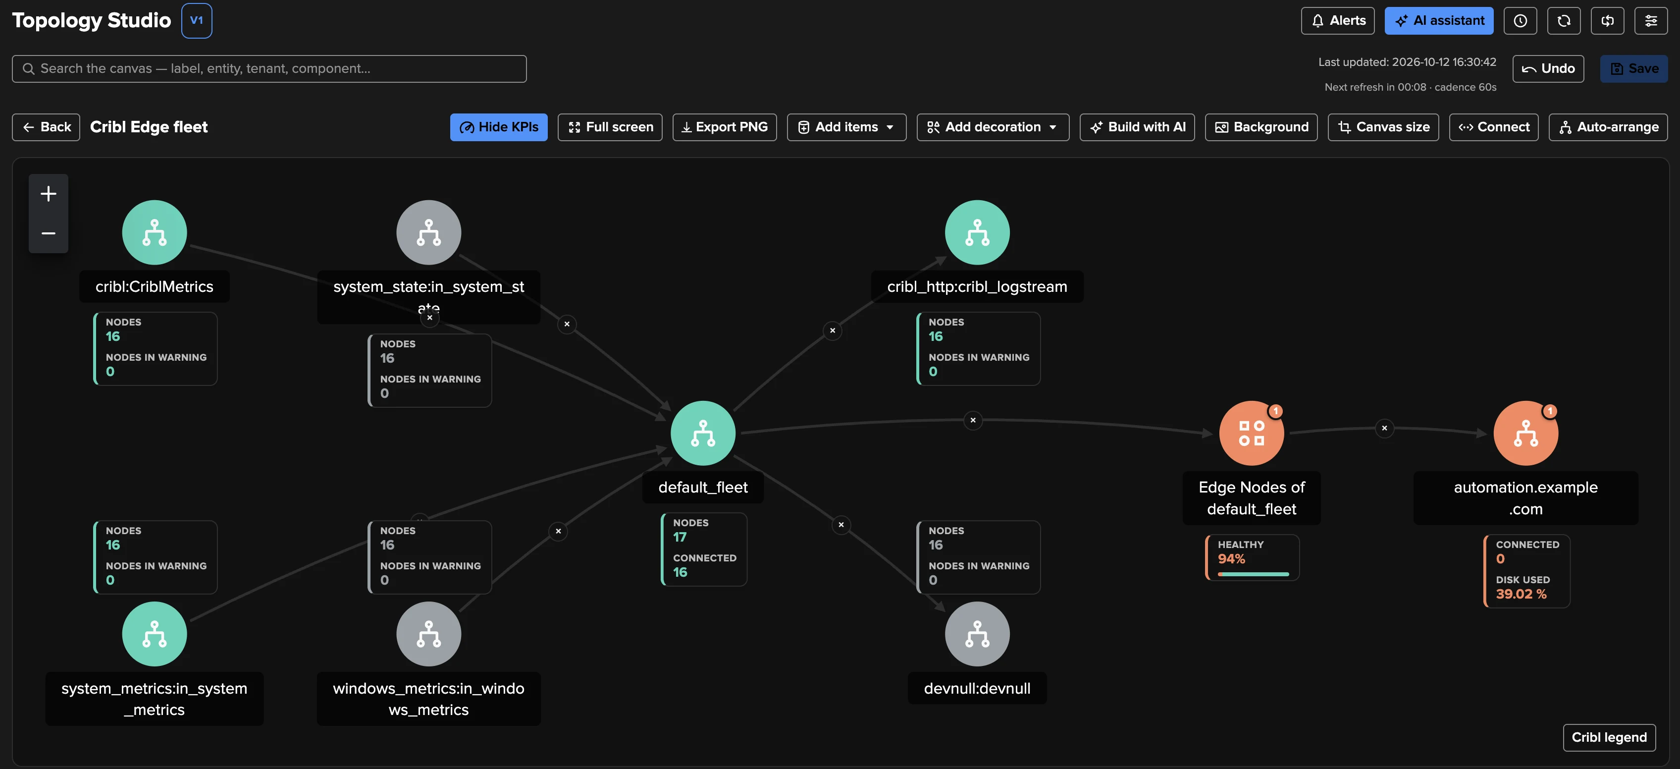
Task: Expand the Add items dropdown
Action: (x=846, y=127)
